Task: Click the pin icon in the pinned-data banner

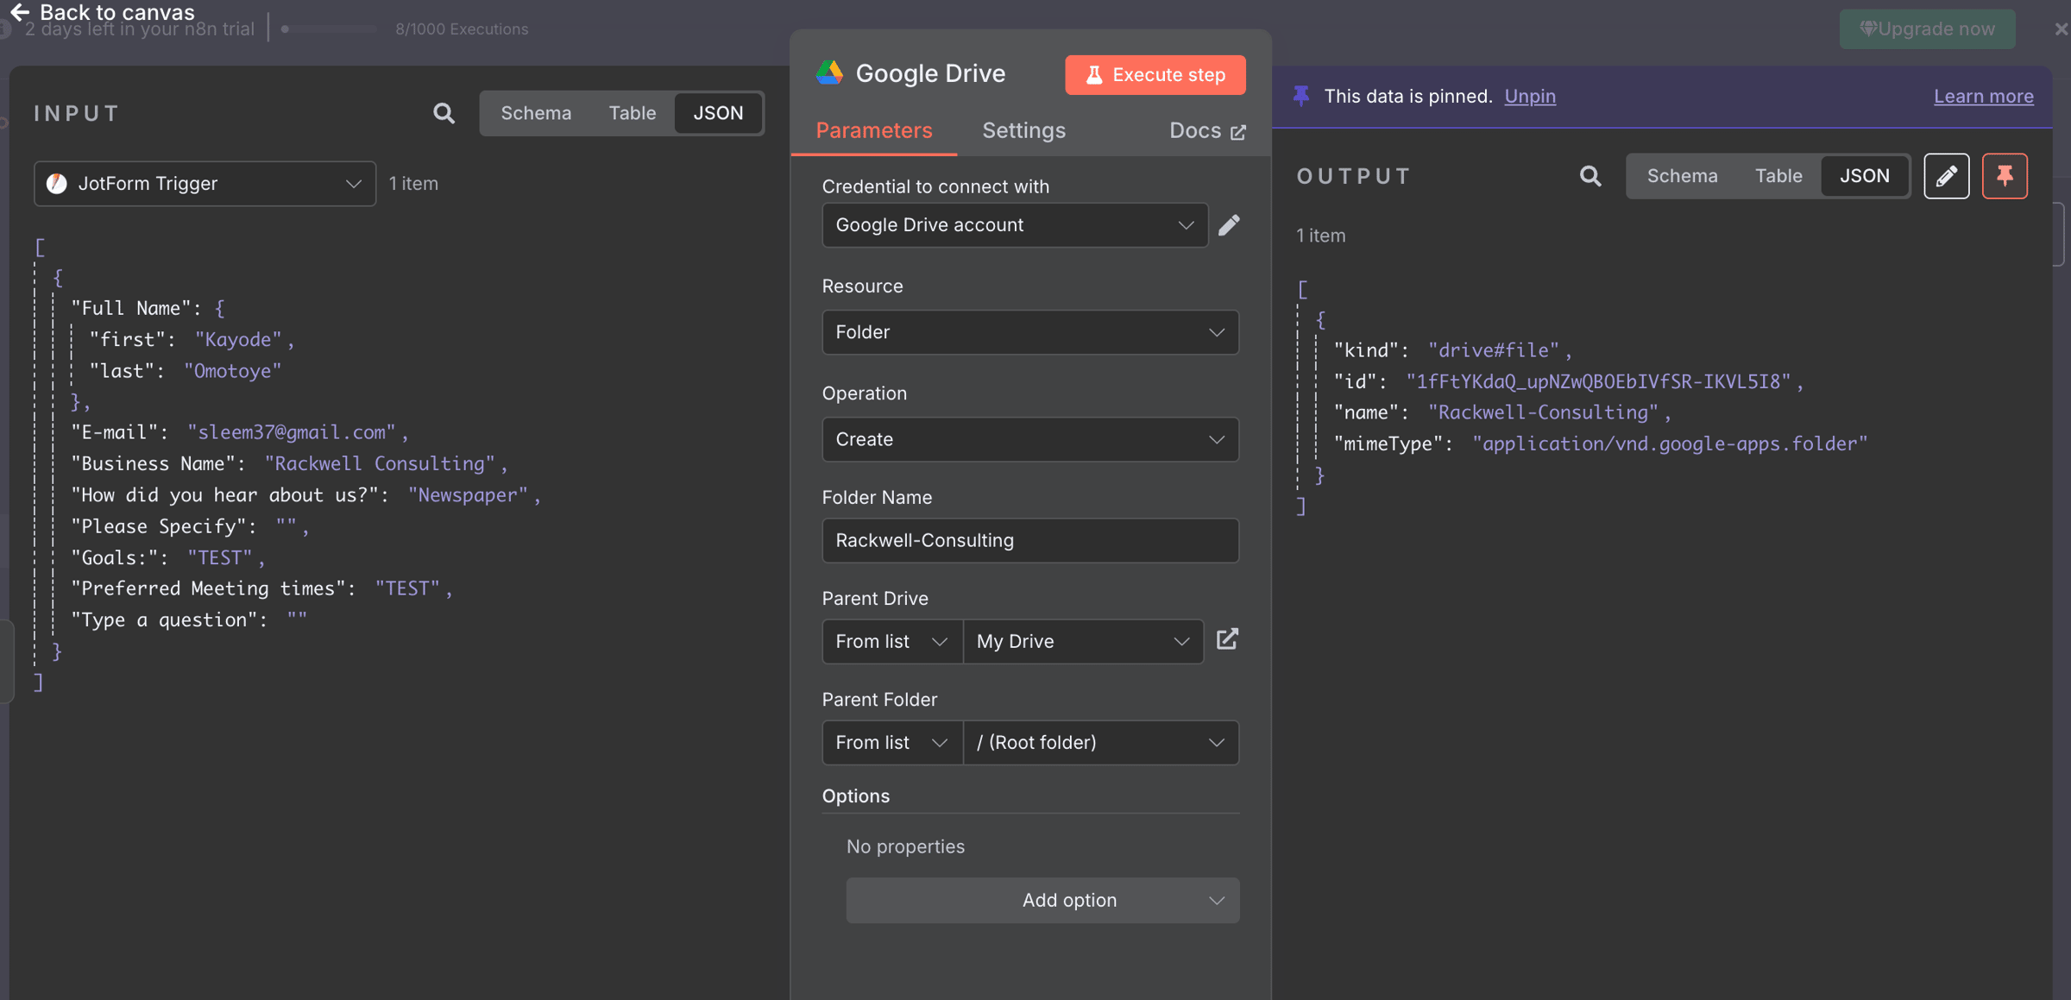Action: point(1301,96)
